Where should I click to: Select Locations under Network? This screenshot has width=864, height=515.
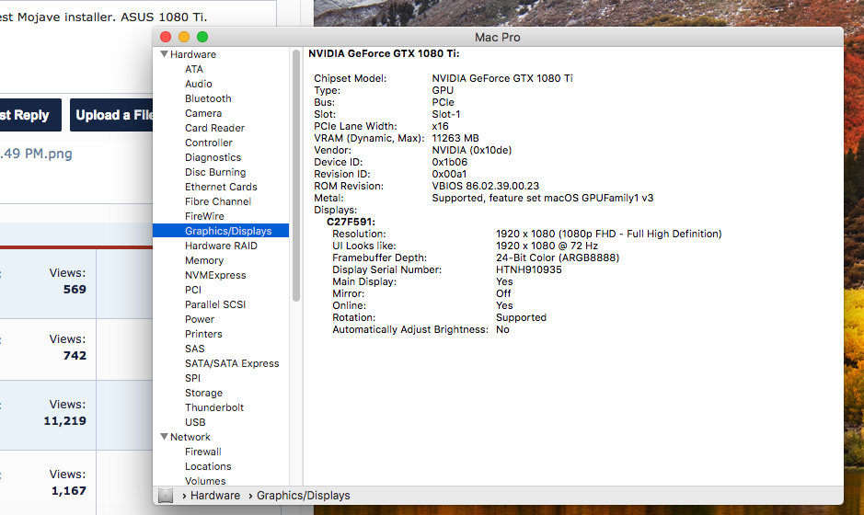pyautogui.click(x=208, y=466)
